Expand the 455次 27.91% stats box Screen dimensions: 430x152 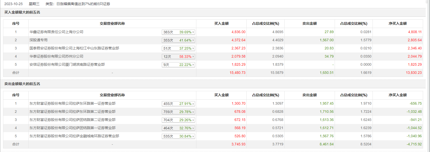click(x=178, y=104)
